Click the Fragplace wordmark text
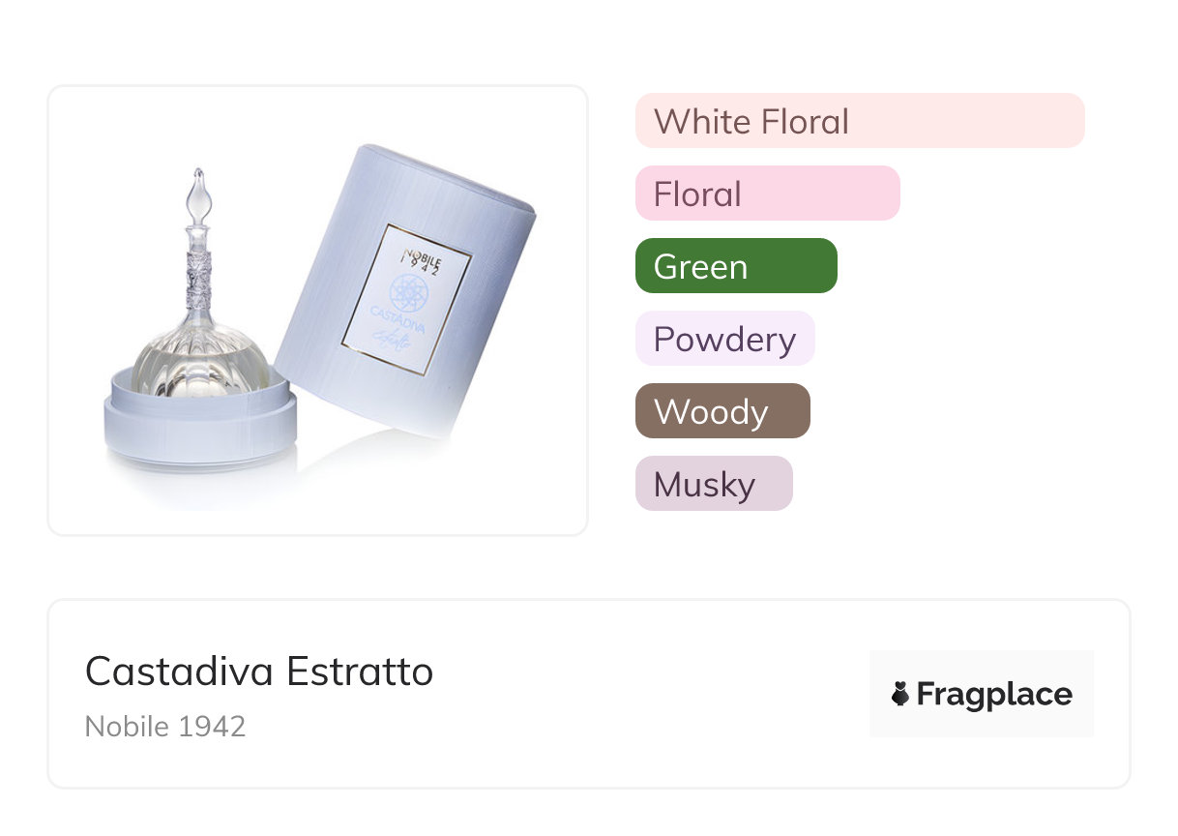The width and height of the screenshot is (1178, 836). [993, 694]
